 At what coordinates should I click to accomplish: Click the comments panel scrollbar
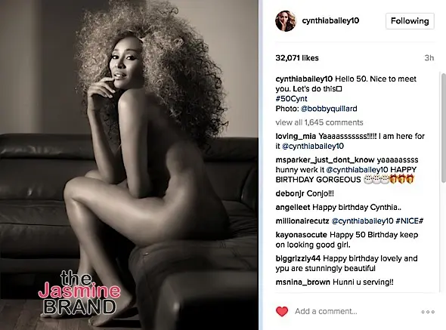(444, 128)
